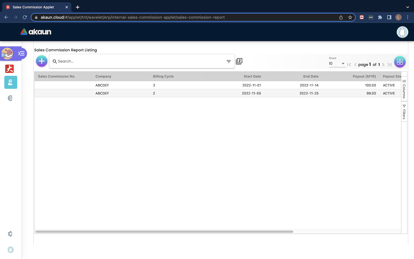
Task: Open the settings gear in the sidebar
Action: [x=10, y=234]
